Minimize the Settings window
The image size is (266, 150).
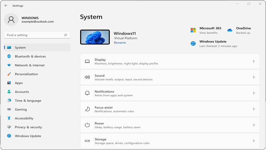237,4
